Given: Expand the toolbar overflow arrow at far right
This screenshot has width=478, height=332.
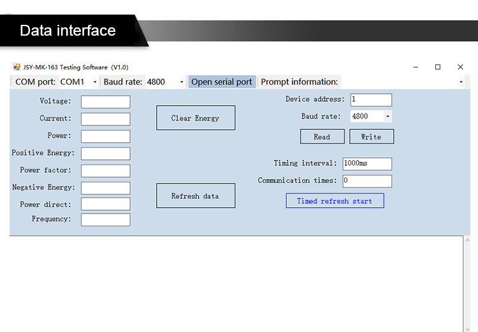Looking at the screenshot, I should (x=461, y=82).
